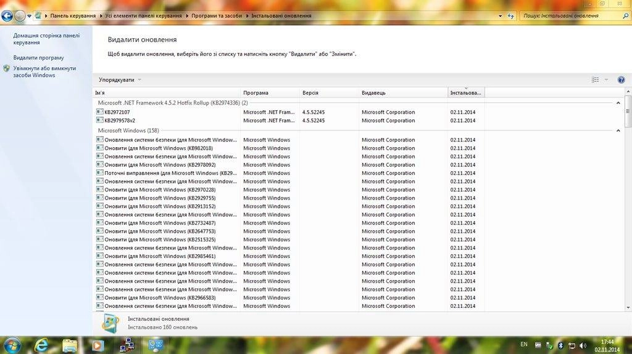Select Поточні виправлення (для Microsoft Windows row

(290, 173)
